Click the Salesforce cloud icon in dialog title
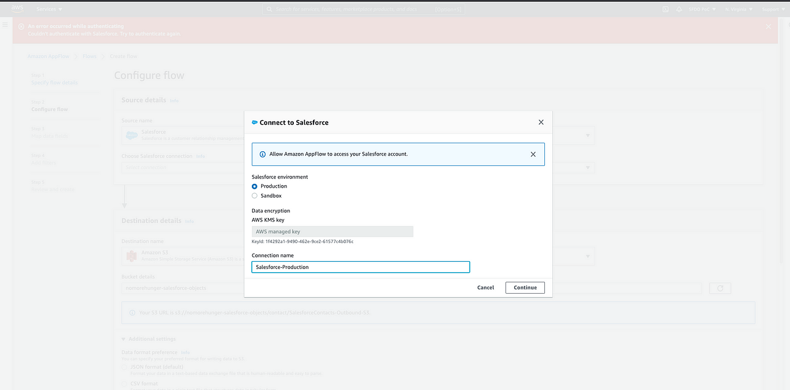The height and width of the screenshot is (390, 790). coord(255,122)
